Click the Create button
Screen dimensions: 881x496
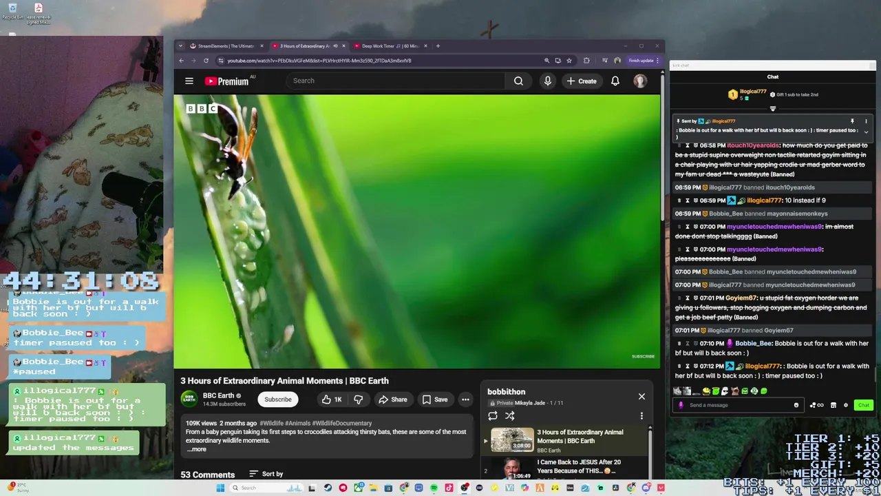582,81
